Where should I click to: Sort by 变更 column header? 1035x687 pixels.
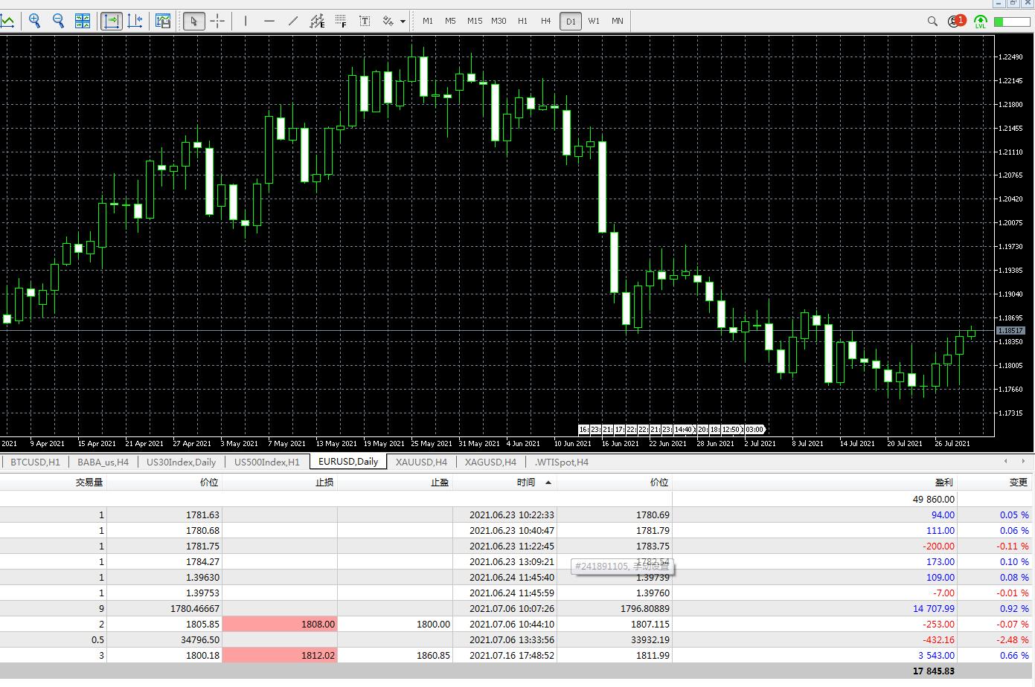(x=995, y=482)
